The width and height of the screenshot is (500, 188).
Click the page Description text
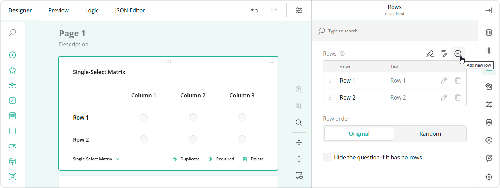click(x=74, y=44)
